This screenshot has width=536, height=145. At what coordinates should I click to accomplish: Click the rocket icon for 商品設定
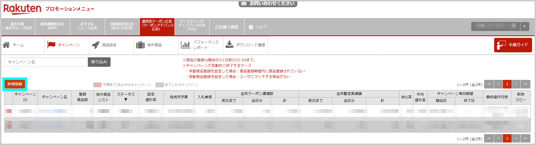tap(95, 45)
